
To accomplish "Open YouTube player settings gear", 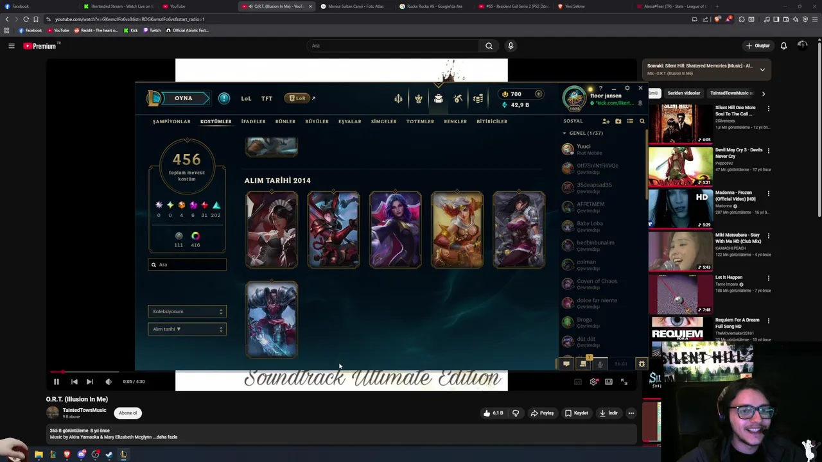I will click(593, 382).
